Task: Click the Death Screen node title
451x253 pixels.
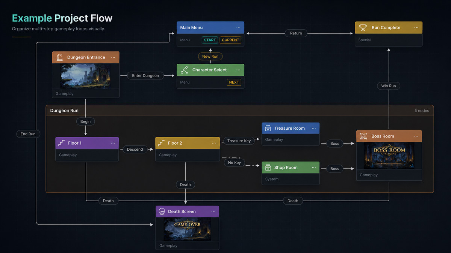Action: click(x=182, y=211)
